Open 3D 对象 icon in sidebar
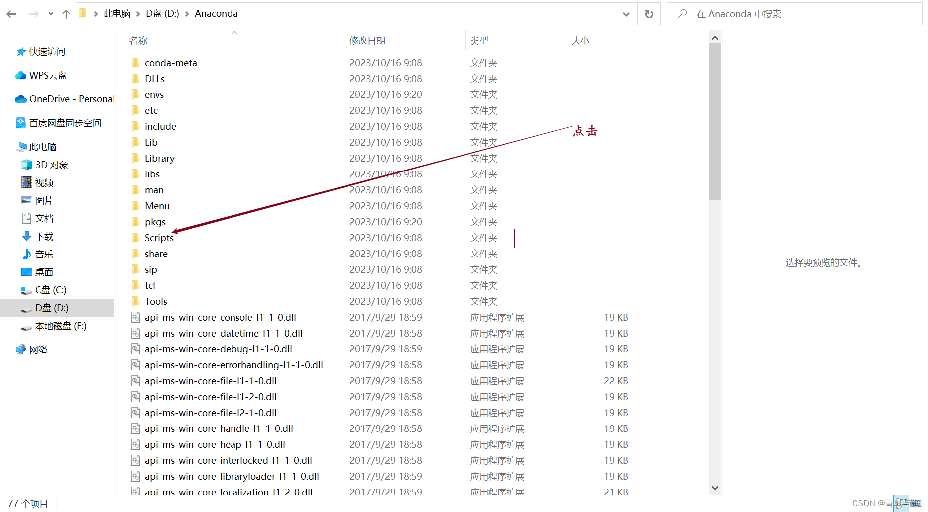The image size is (928, 512). point(27,165)
